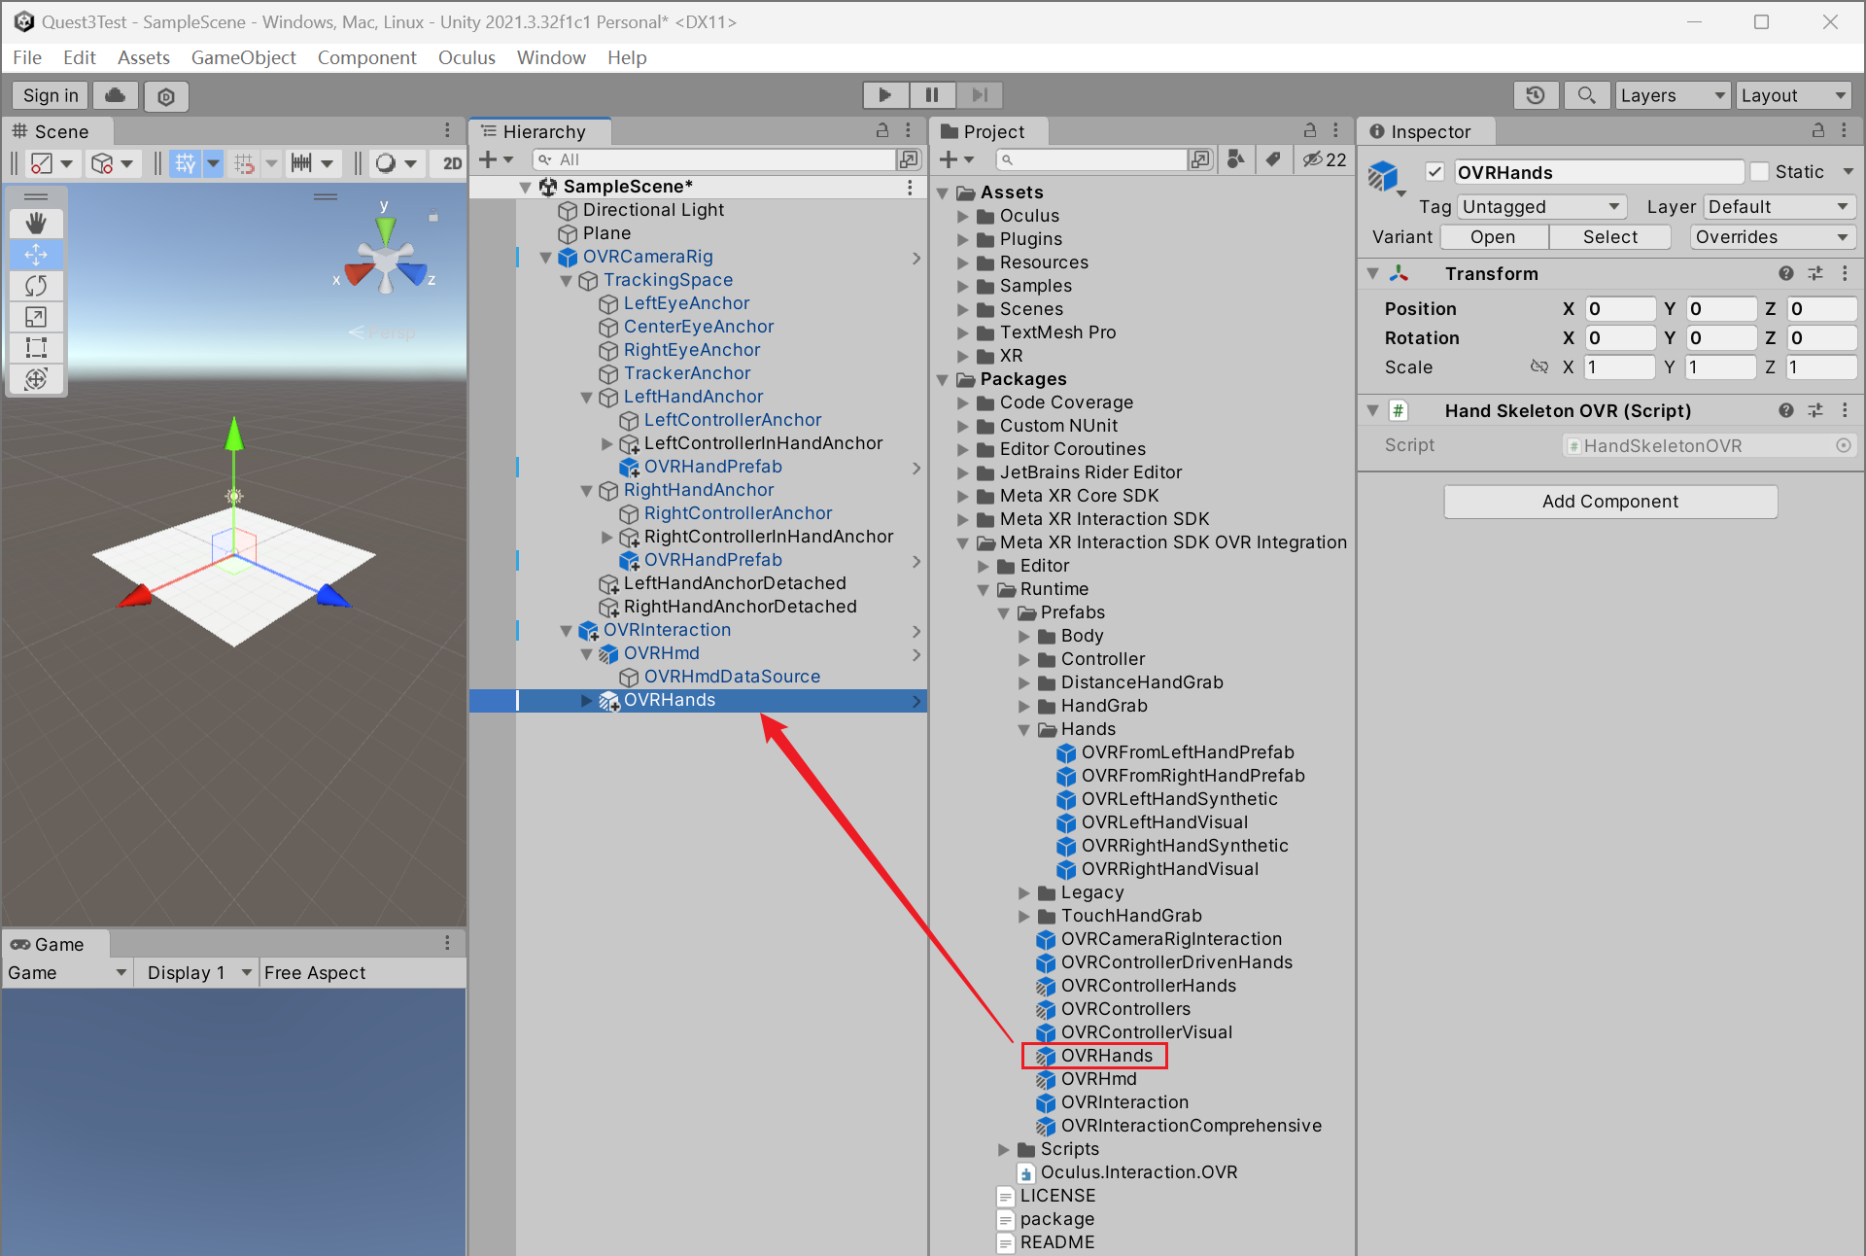Select the Rotate tool in scene toolbar
The height and width of the screenshot is (1256, 1866).
point(36,286)
